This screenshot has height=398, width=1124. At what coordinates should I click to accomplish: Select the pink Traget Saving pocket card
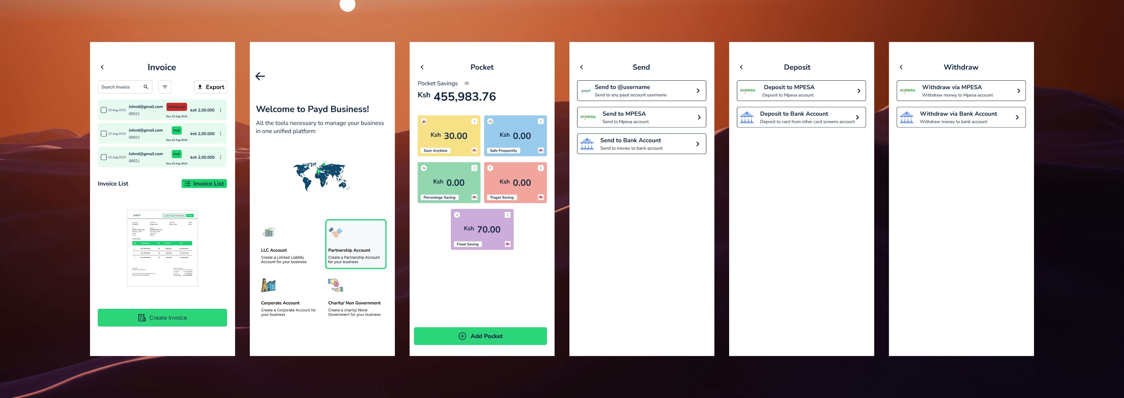coord(515,183)
